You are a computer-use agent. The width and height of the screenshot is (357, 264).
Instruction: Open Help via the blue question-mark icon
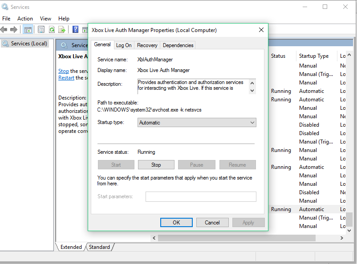75,30
